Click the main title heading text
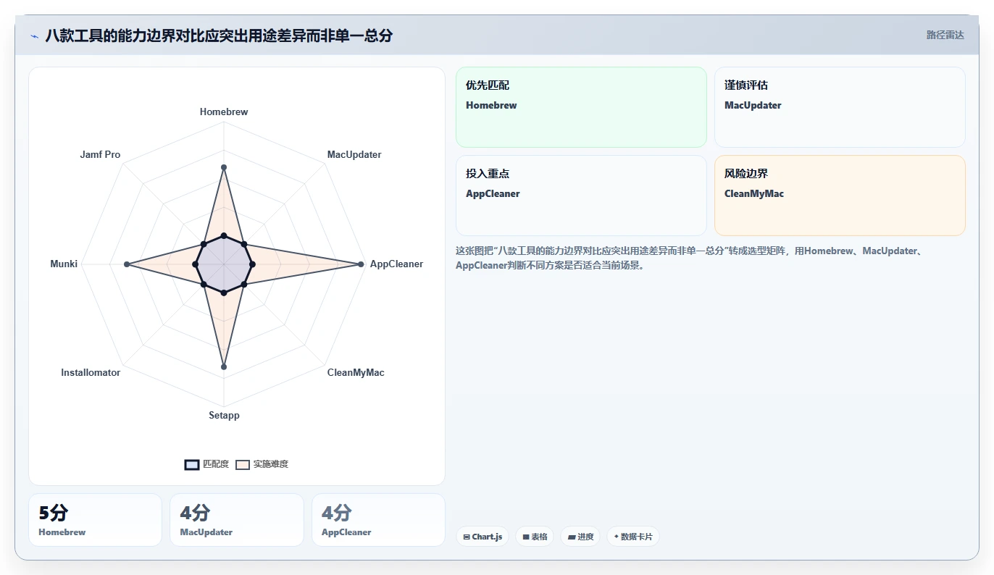994x575 pixels. (219, 35)
